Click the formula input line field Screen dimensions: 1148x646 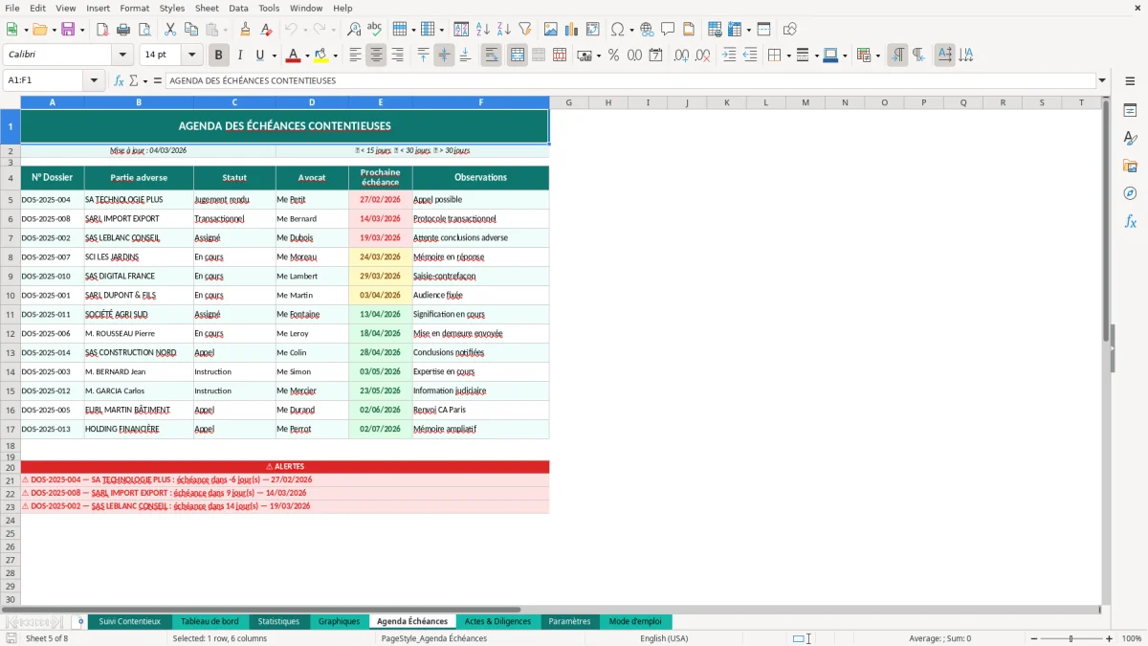[x=630, y=80]
